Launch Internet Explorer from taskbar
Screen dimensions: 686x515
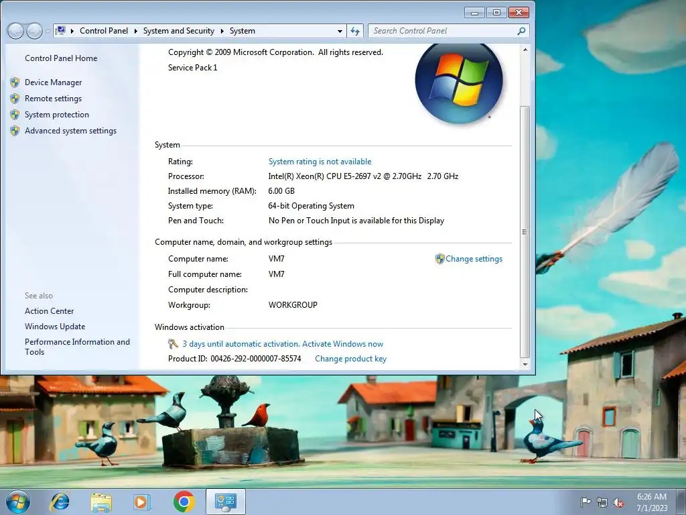60,502
